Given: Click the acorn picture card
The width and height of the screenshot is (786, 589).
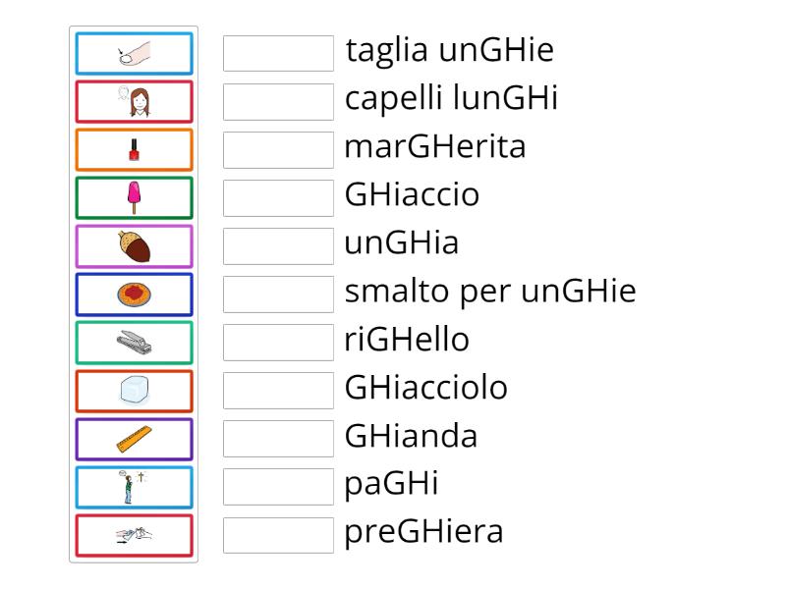Looking at the screenshot, I should click(134, 246).
